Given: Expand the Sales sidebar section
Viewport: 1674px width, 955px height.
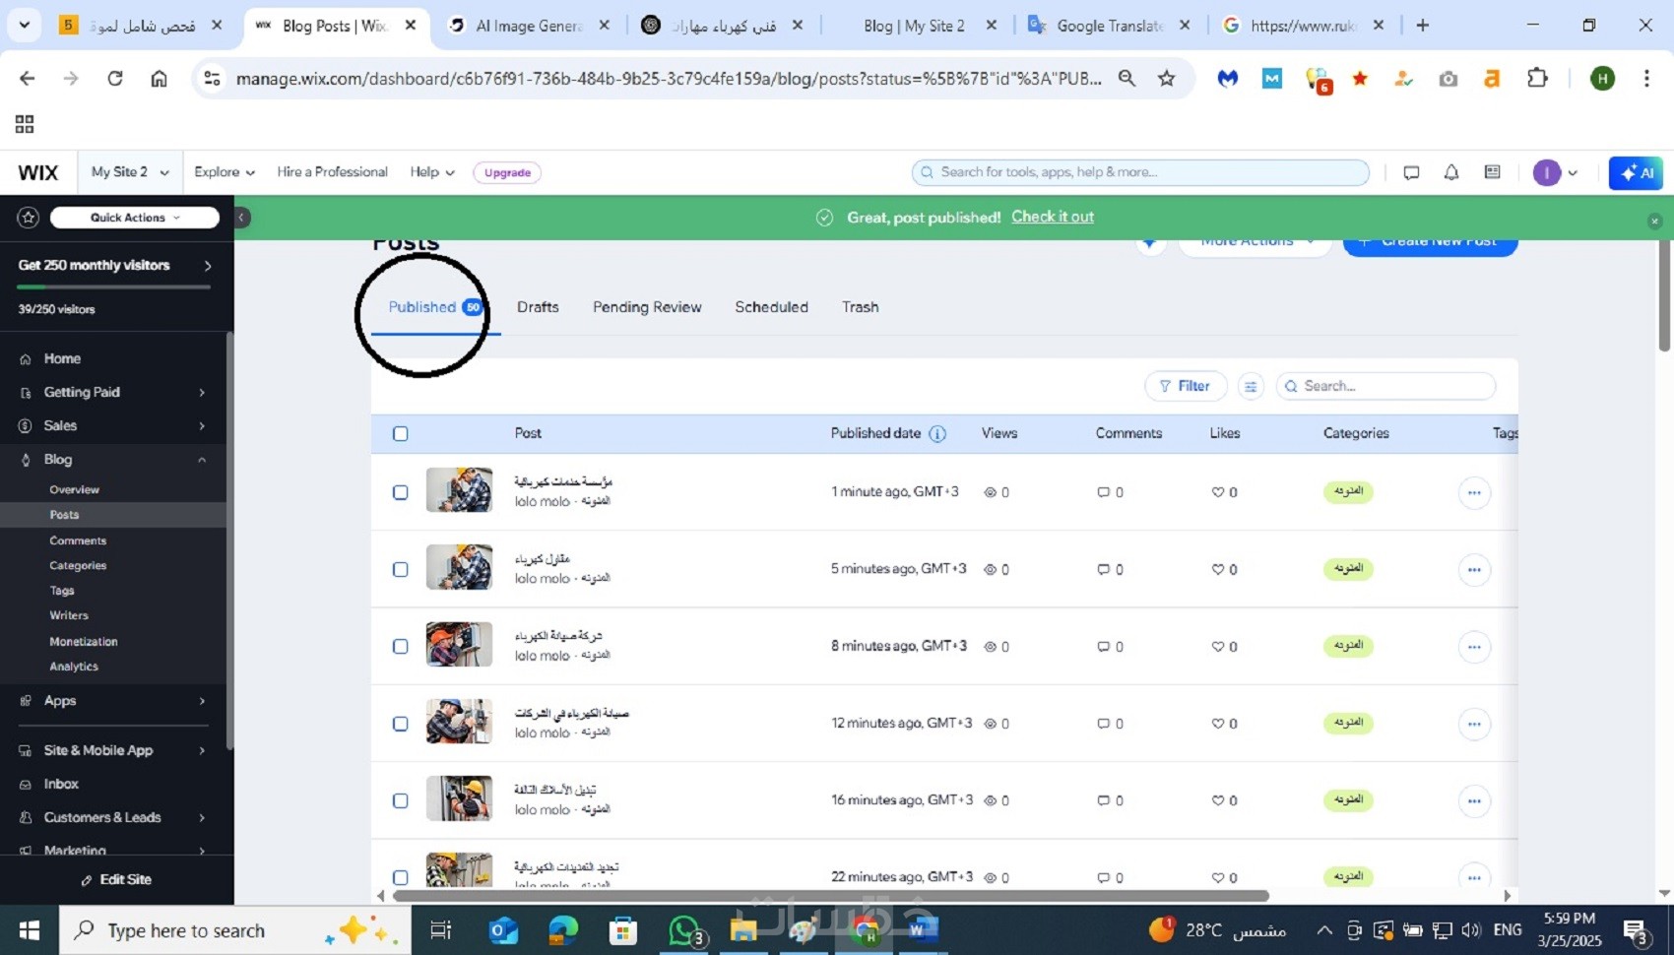Looking at the screenshot, I should pyautogui.click(x=113, y=425).
